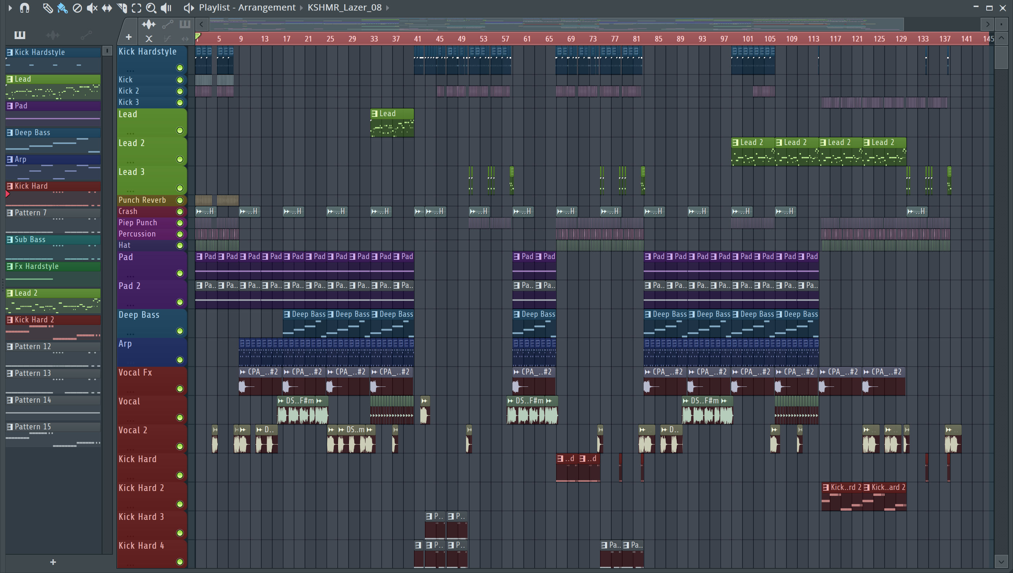
Task: Open the Lead 3 track dots menu
Action: pyautogui.click(x=130, y=191)
